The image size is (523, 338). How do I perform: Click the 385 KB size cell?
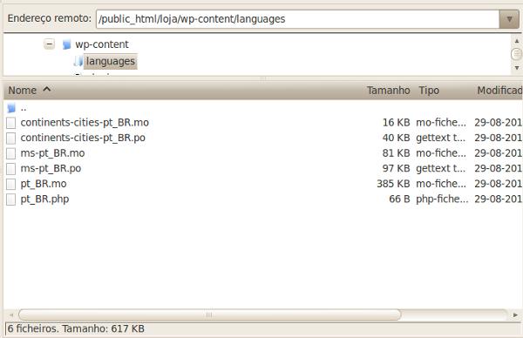(393, 184)
